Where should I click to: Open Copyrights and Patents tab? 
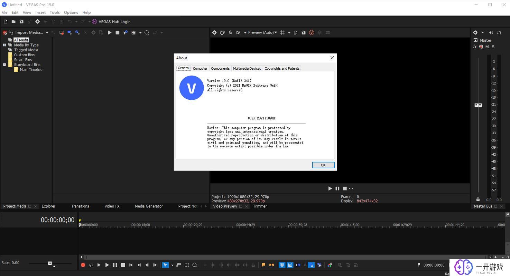click(282, 68)
